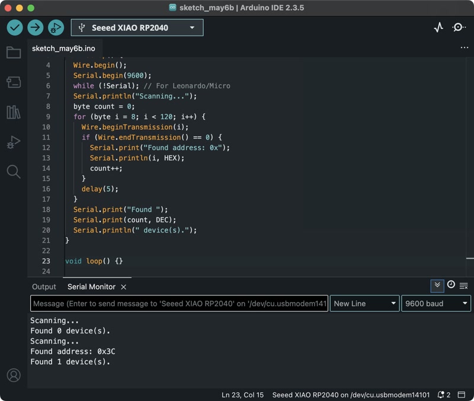
Task: Click the serial message input field
Action: (x=180, y=303)
